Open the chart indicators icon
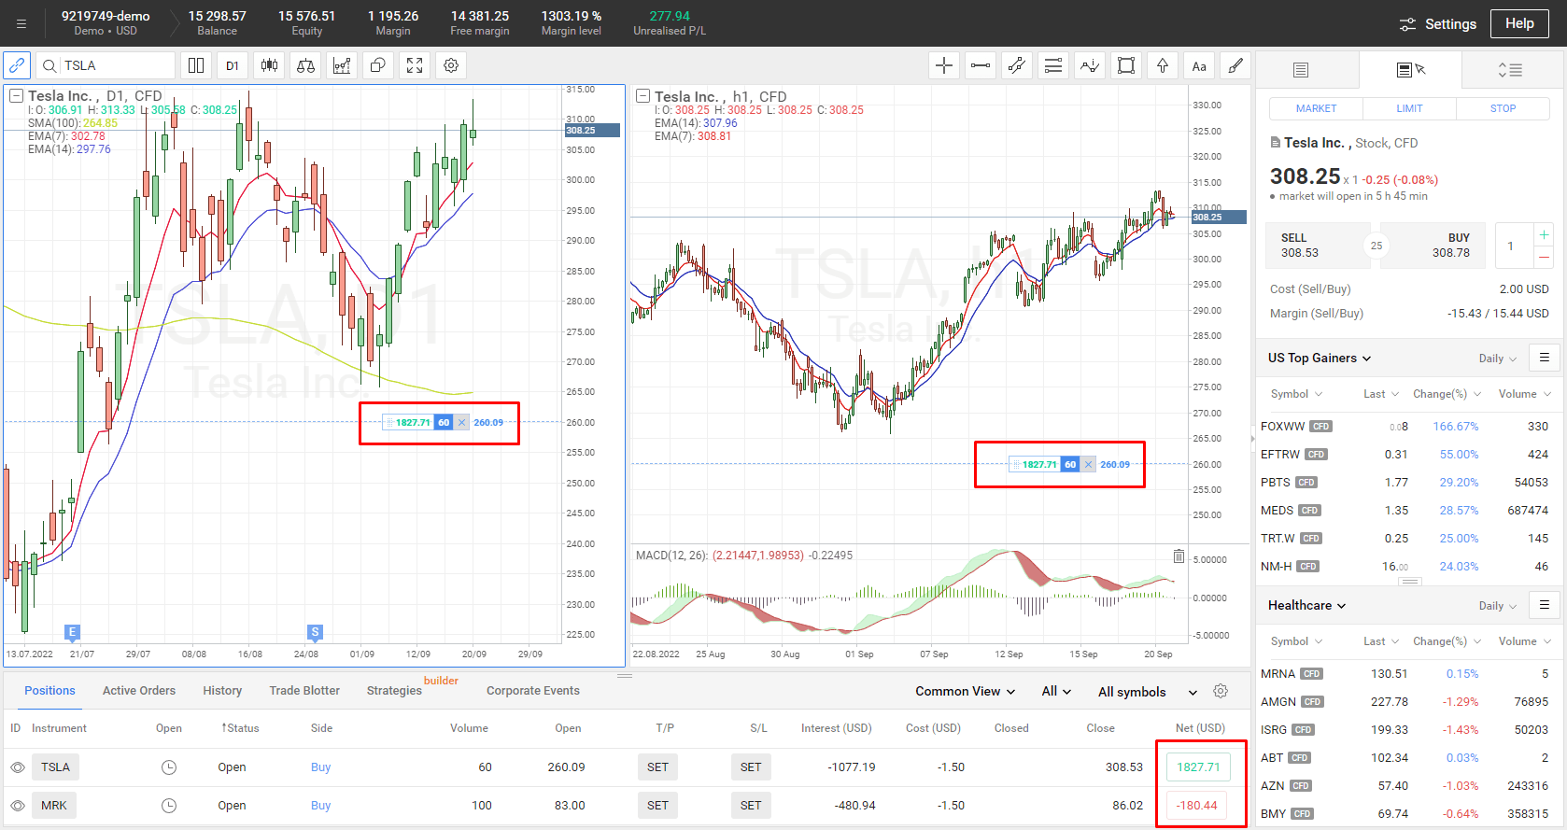This screenshot has width=1567, height=830. (342, 65)
